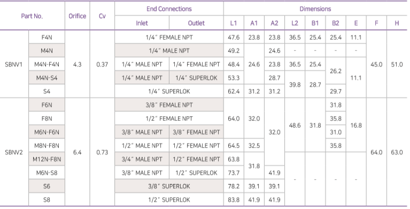This screenshot has width=410, height=209.
Task: Click the 3/4" MALE NPT inlet cell
Action: [142, 159]
